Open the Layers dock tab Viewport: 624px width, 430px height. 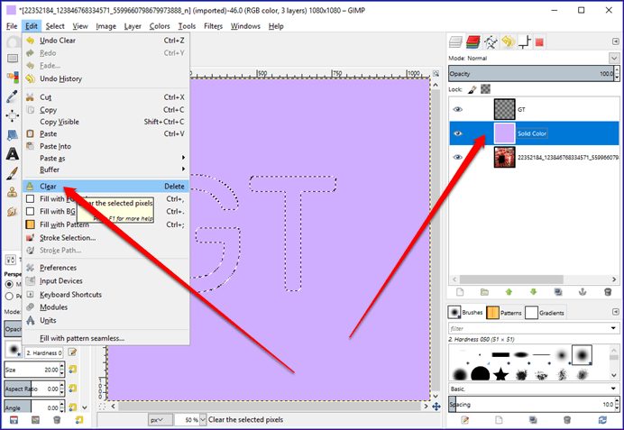point(455,41)
